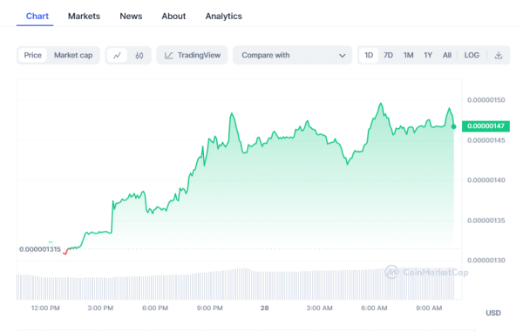Set time range to 1D
This screenshot has height=332, width=523.
(369, 55)
